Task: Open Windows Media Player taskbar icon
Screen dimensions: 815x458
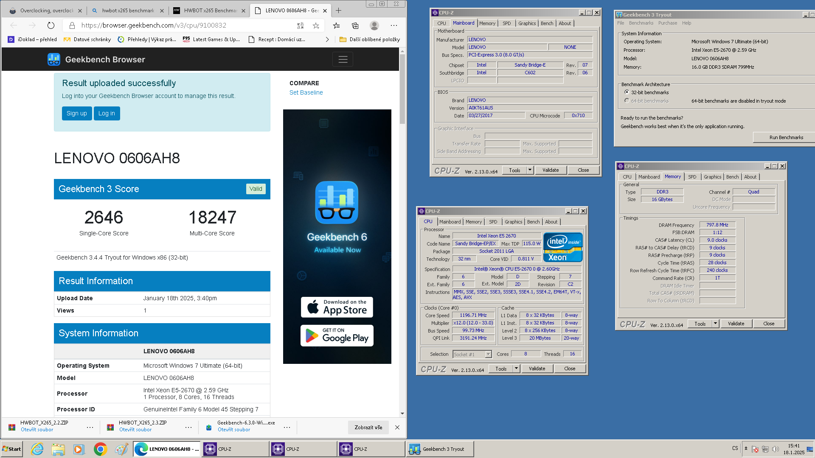Action: pyautogui.click(x=79, y=449)
